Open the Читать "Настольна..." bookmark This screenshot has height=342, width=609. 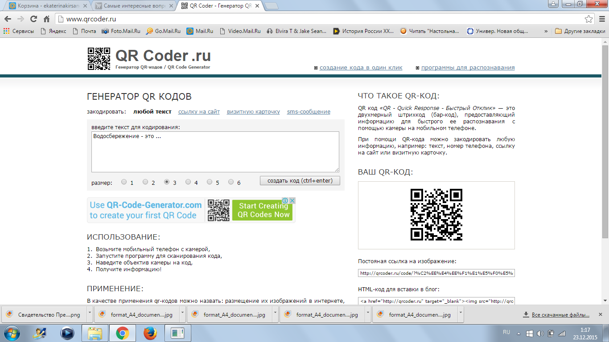[430, 31]
